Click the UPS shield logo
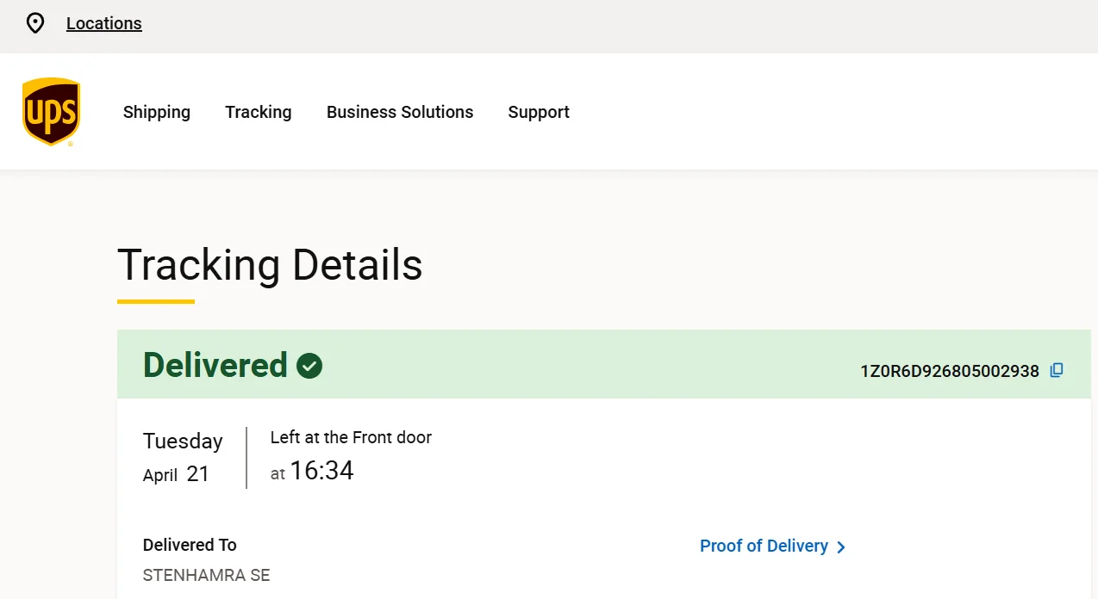 point(52,111)
